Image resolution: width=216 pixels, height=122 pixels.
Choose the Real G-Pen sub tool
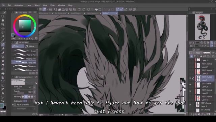24,55
